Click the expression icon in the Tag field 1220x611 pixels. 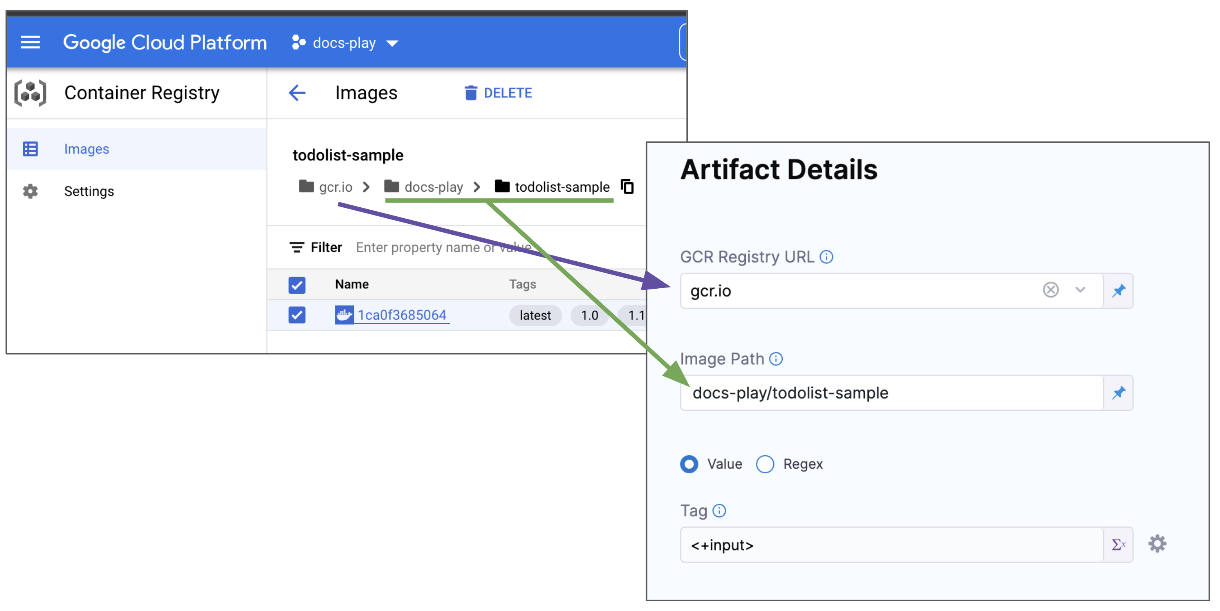[1118, 545]
